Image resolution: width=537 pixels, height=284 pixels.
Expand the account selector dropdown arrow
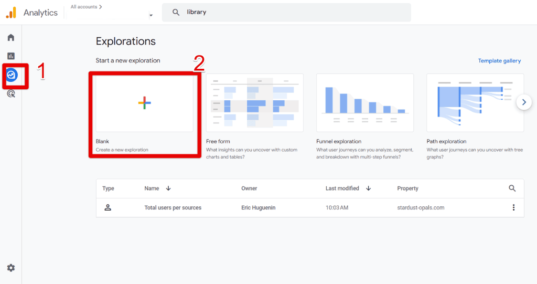point(151,16)
